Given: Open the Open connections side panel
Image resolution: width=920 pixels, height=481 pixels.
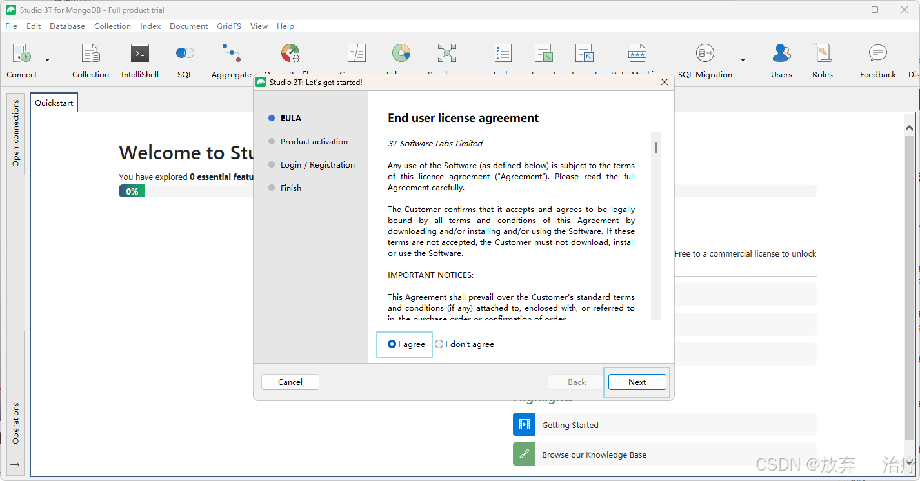Looking at the screenshot, I should point(16,133).
